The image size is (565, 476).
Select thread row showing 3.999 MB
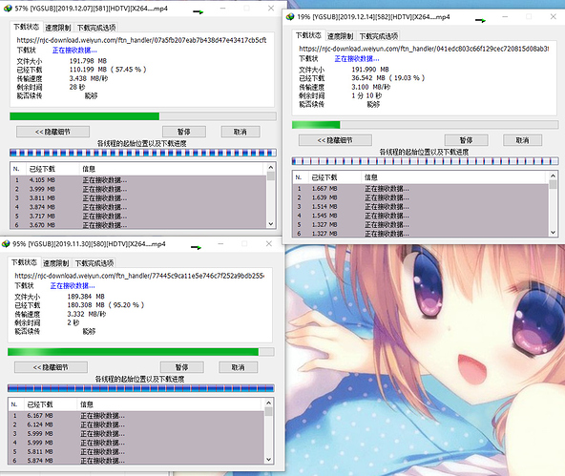139,189
